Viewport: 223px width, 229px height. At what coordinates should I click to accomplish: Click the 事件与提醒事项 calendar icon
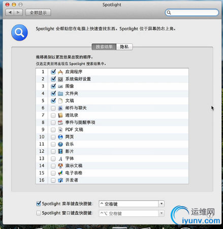coord(60,123)
